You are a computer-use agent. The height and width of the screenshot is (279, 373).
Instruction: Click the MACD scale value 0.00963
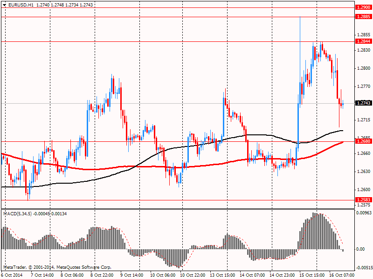pyautogui.click(x=364, y=213)
